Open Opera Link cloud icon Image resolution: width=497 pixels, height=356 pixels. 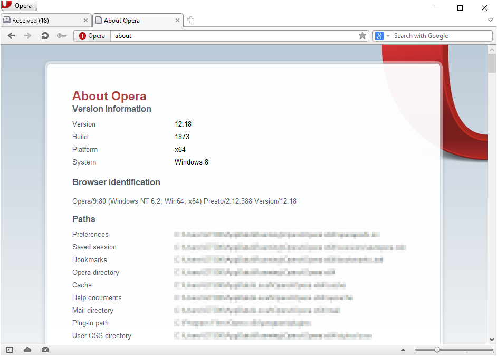(27, 350)
